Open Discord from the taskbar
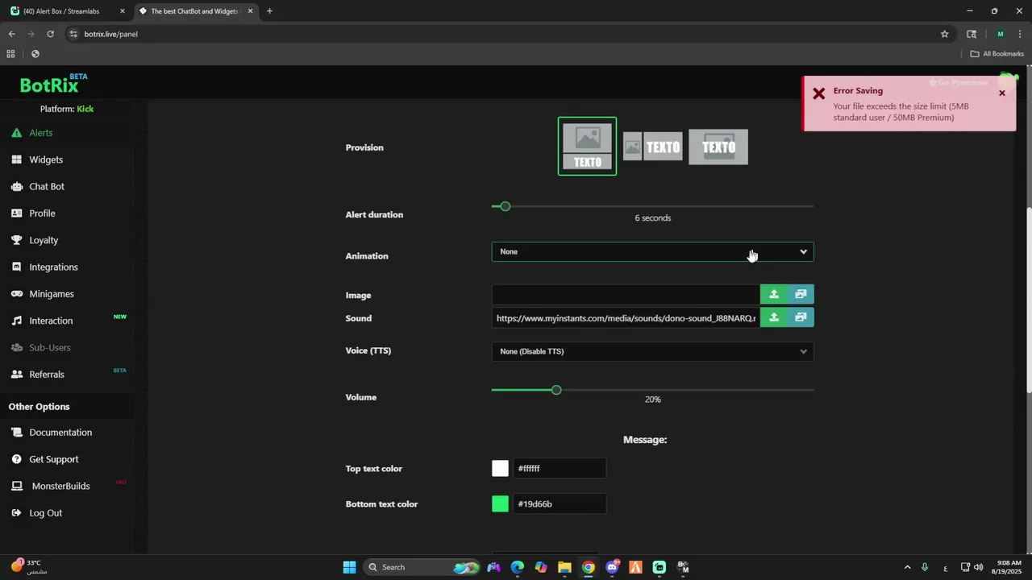1032x580 pixels. (612, 567)
